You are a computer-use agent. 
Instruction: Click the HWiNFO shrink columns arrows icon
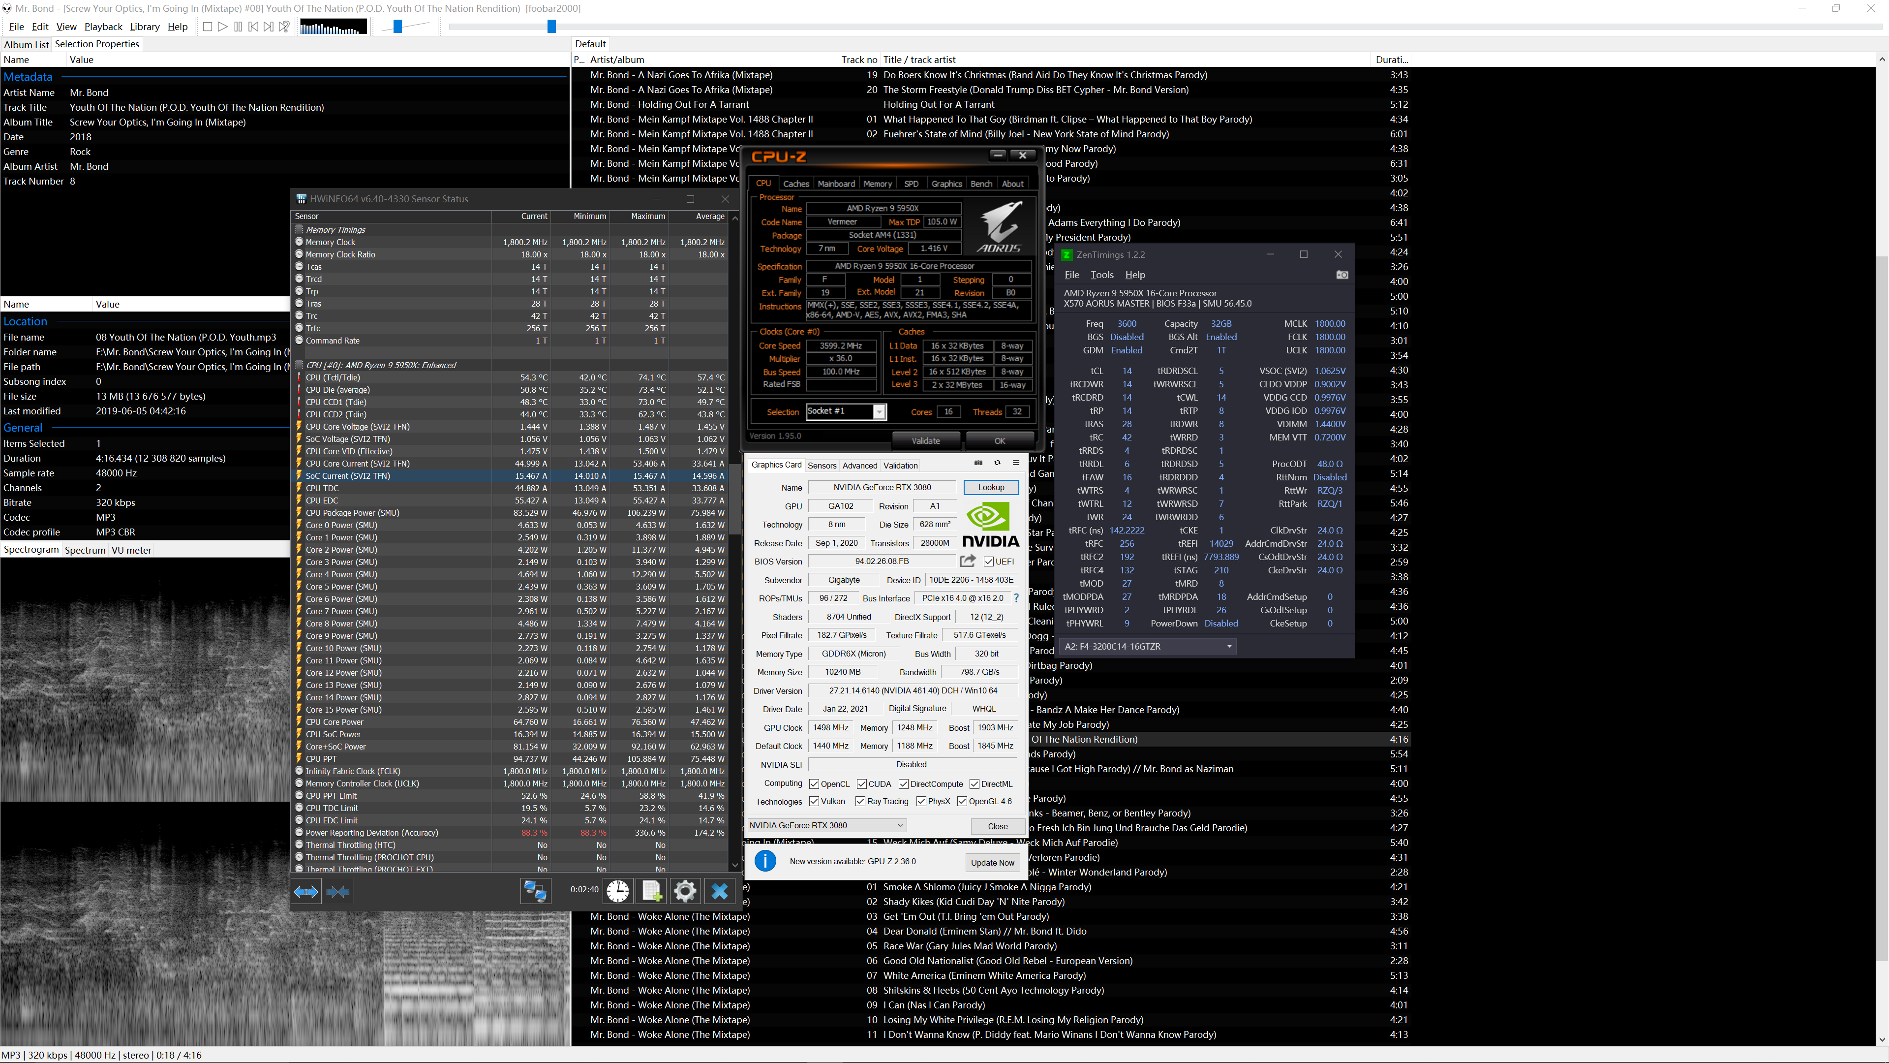click(x=338, y=892)
